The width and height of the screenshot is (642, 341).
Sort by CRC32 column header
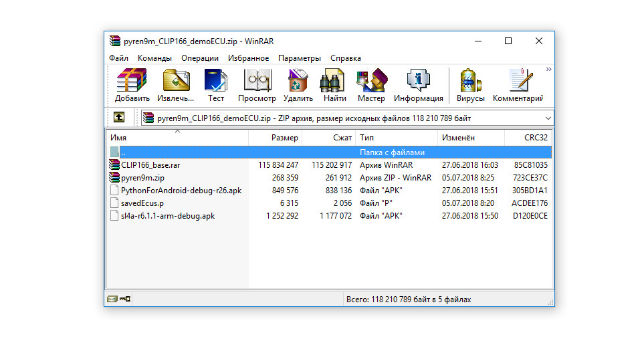(528, 138)
